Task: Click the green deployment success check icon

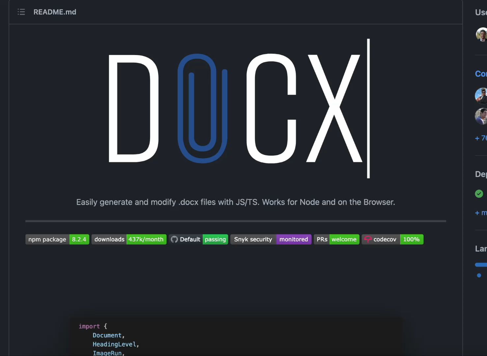Action: coord(479,193)
